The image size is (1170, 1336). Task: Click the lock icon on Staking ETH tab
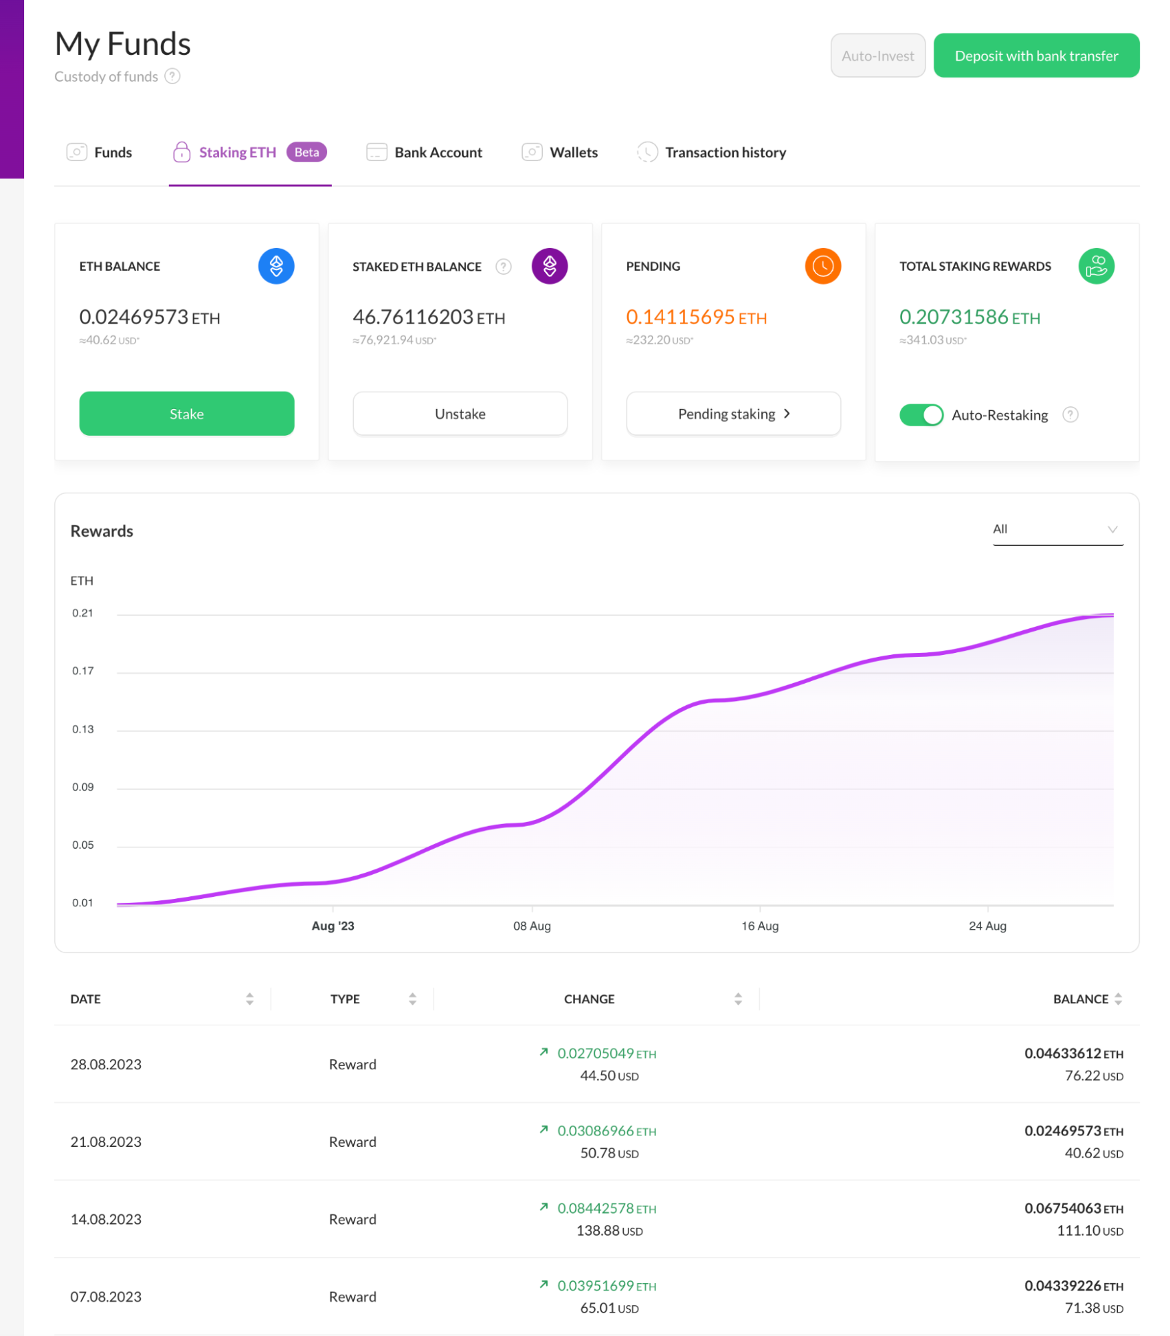point(182,152)
